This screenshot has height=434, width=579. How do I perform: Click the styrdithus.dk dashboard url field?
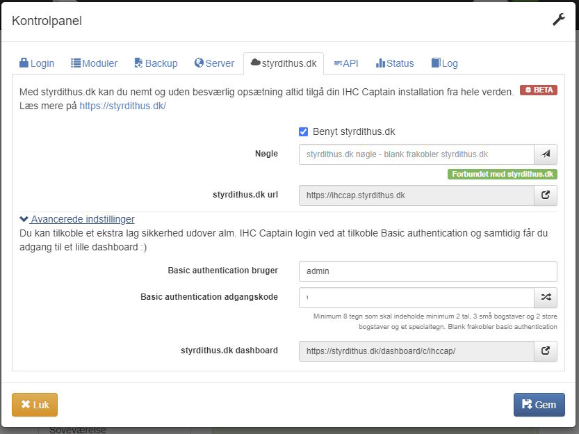416,351
